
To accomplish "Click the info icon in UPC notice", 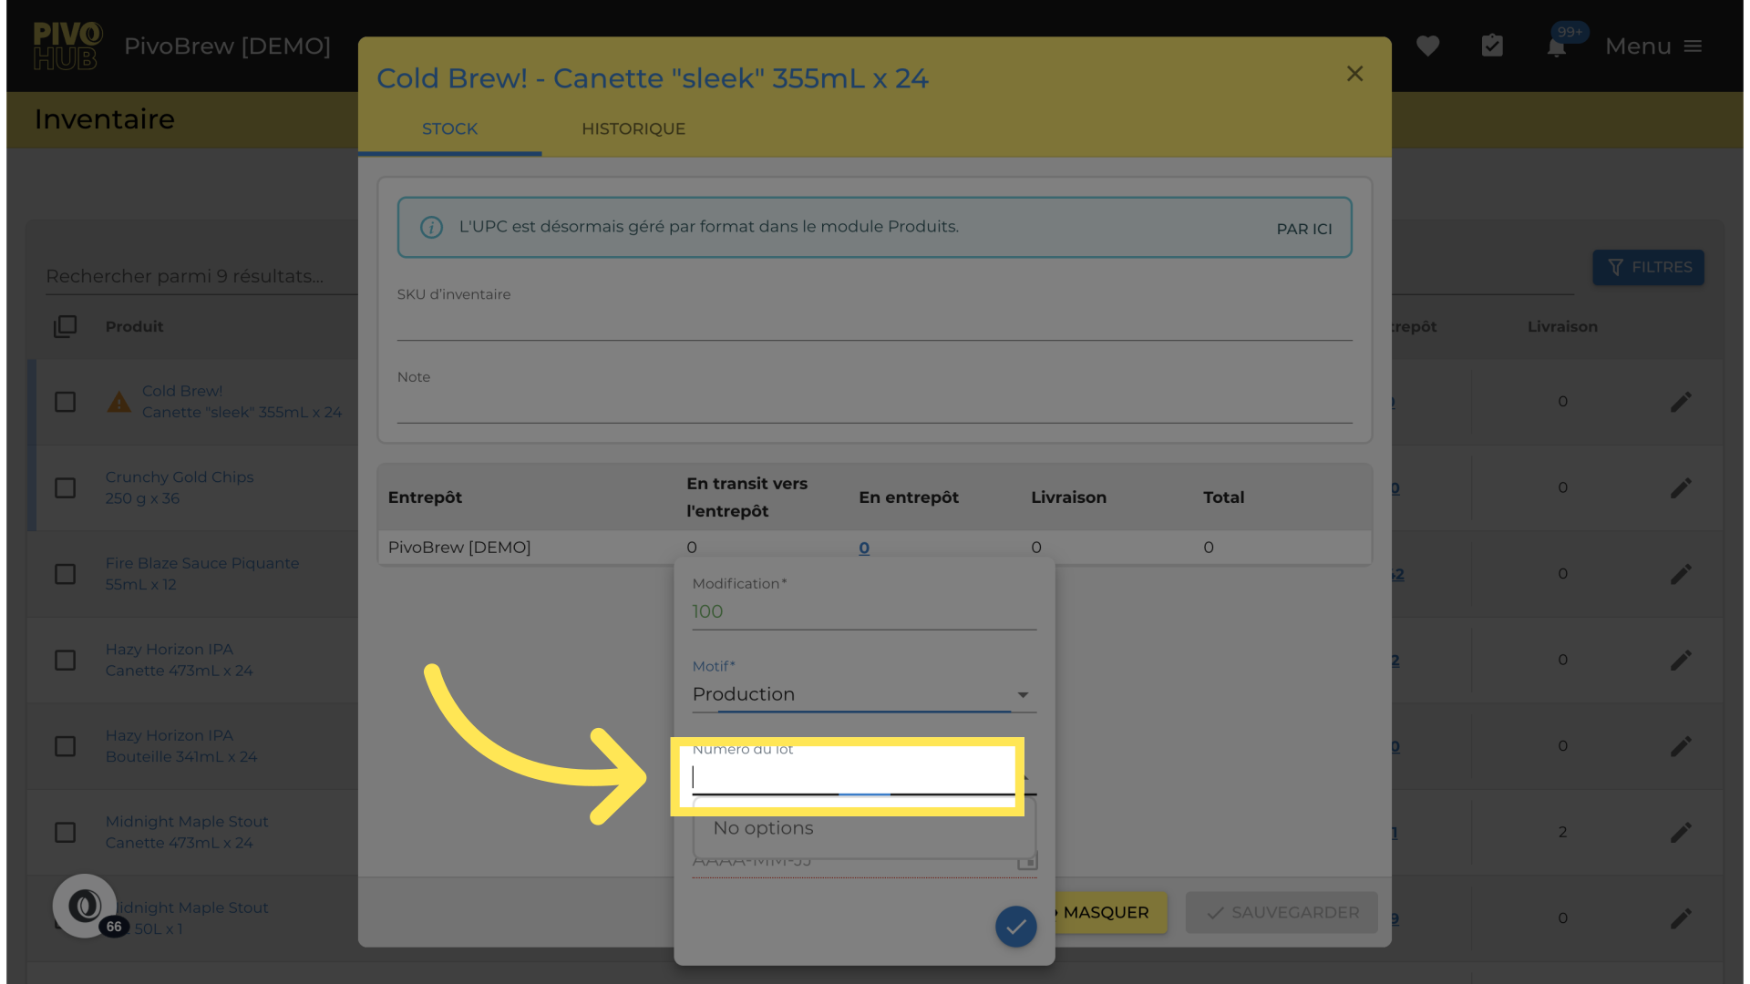I will (x=431, y=227).
